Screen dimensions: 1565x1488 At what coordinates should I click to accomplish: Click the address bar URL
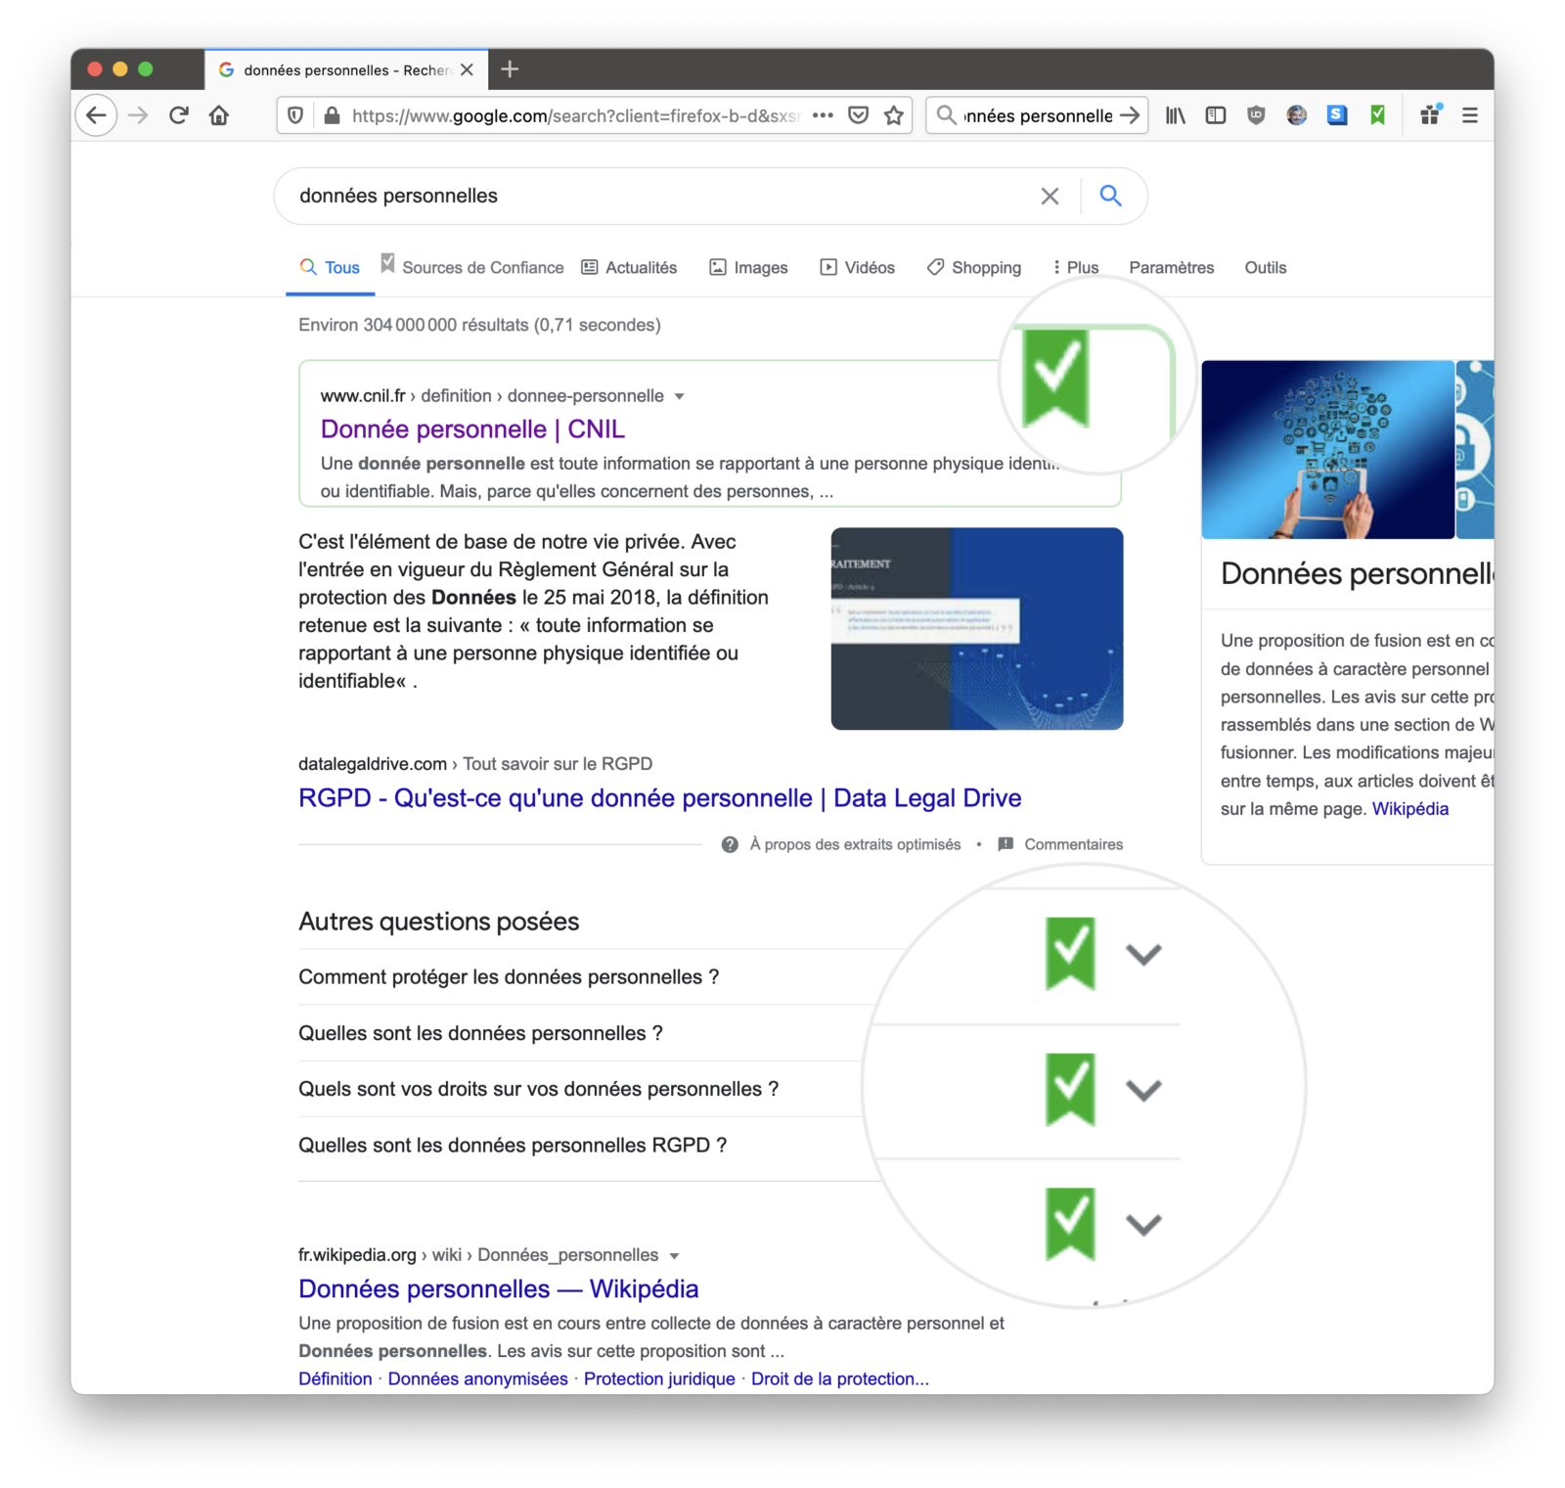(x=575, y=115)
